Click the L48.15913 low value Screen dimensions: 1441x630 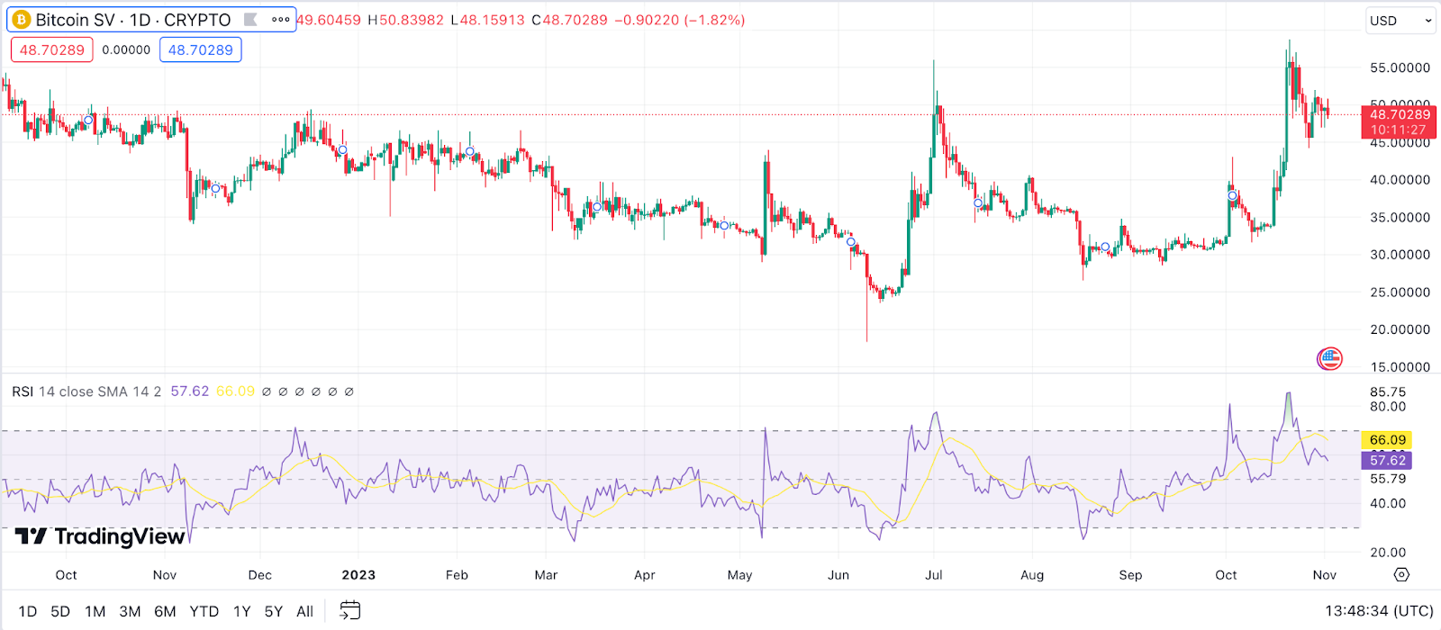(487, 20)
